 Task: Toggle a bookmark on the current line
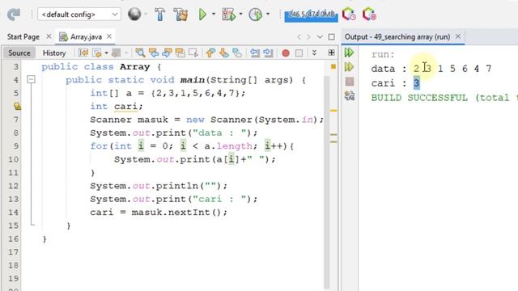pos(237,53)
